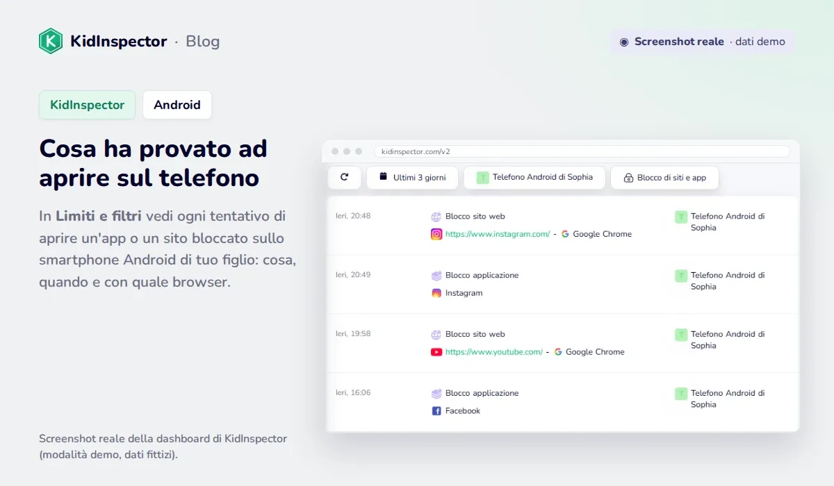Screen dimensions: 834x486
Task: Click the green T device avatar in the 16:06 row
Action: coord(681,394)
